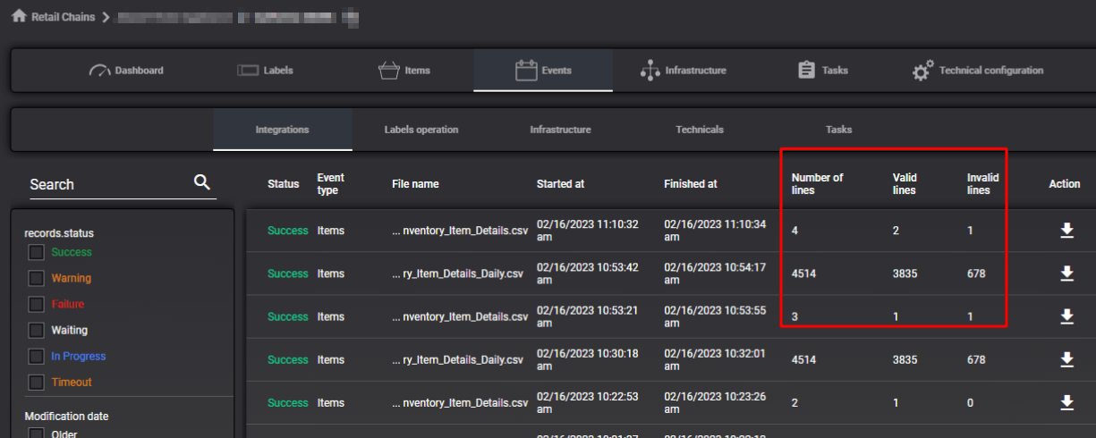The width and height of the screenshot is (1096, 438).
Task: Select finished time 02/16/2023 10:23:26 am
Action: pos(715,402)
